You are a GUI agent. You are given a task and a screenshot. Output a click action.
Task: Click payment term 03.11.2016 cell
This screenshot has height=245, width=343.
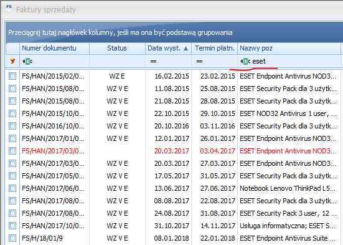tap(217, 126)
